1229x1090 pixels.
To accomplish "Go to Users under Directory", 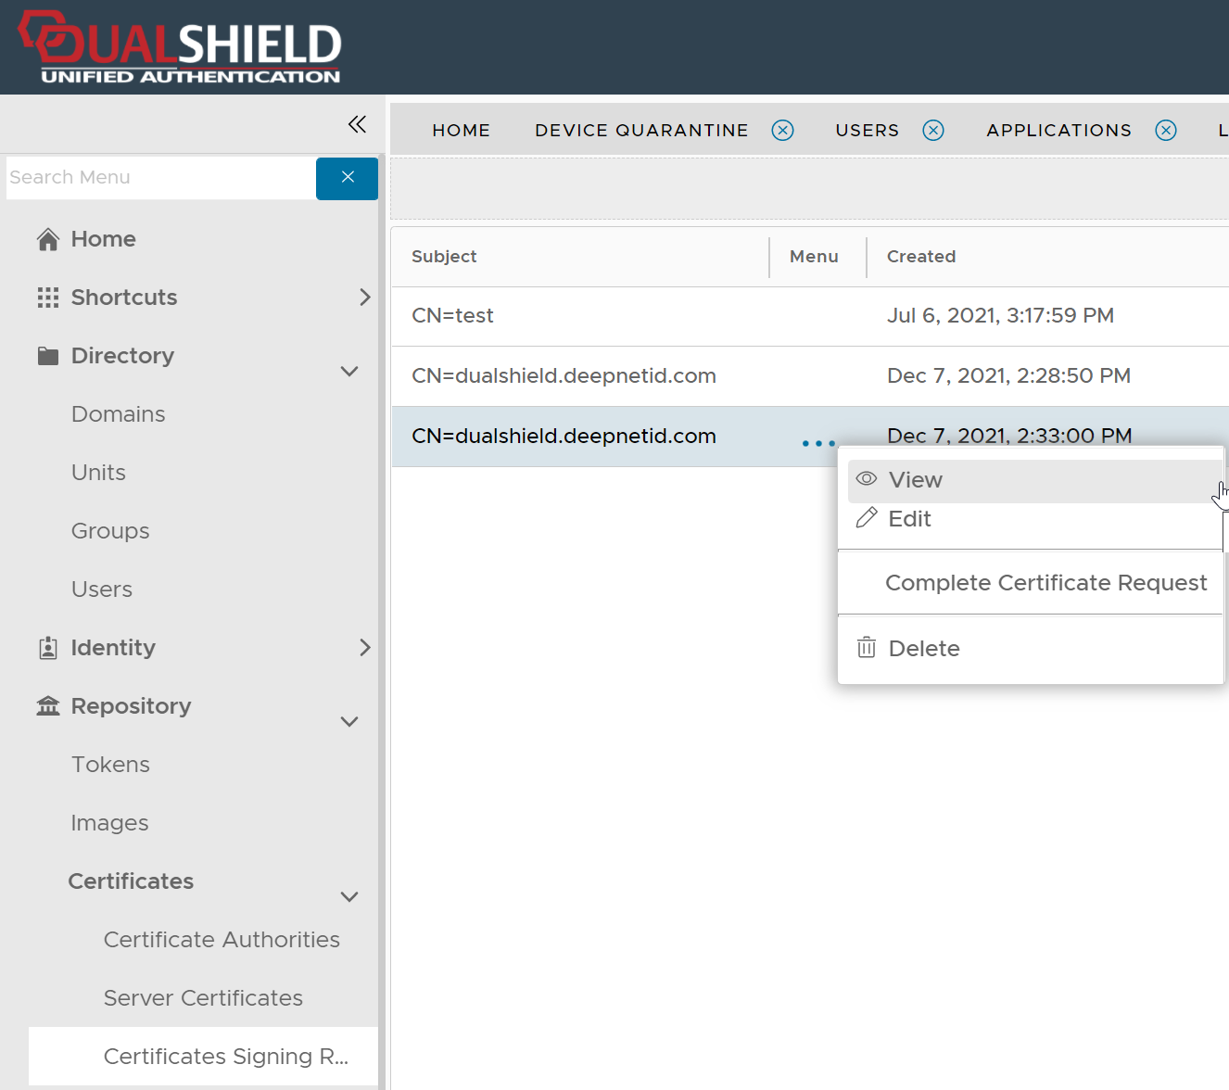I will tap(102, 589).
